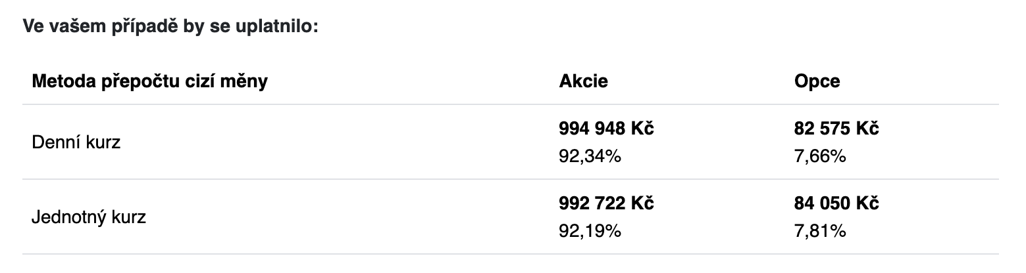Select the "Opce" column header

(x=817, y=81)
